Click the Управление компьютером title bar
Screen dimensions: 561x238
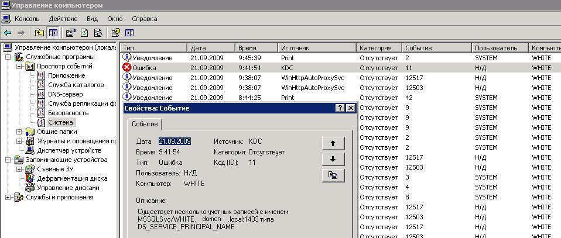[x=280, y=5]
